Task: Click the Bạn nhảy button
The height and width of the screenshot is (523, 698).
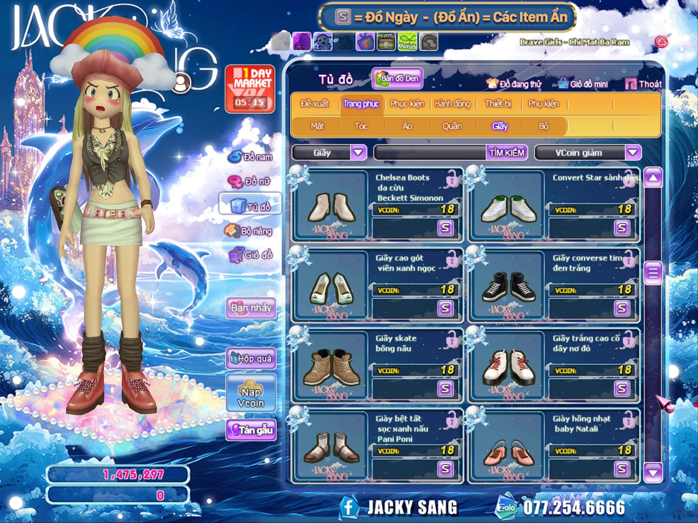Action: point(251,308)
